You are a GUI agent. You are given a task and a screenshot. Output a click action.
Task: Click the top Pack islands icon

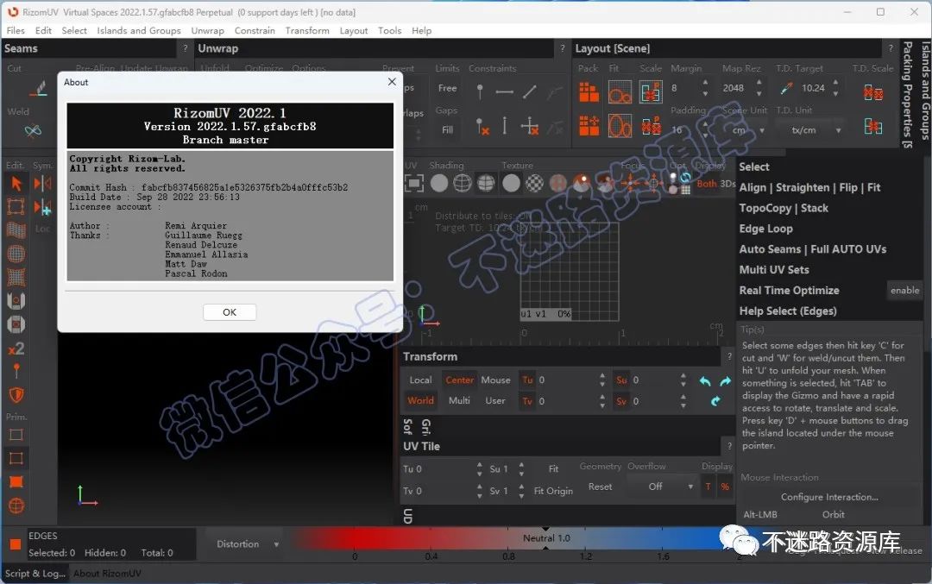pos(589,92)
